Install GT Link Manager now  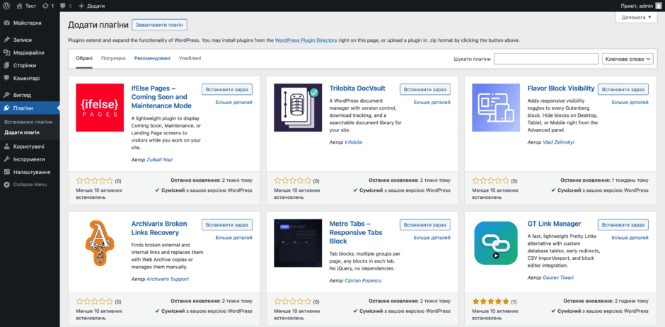click(623, 225)
